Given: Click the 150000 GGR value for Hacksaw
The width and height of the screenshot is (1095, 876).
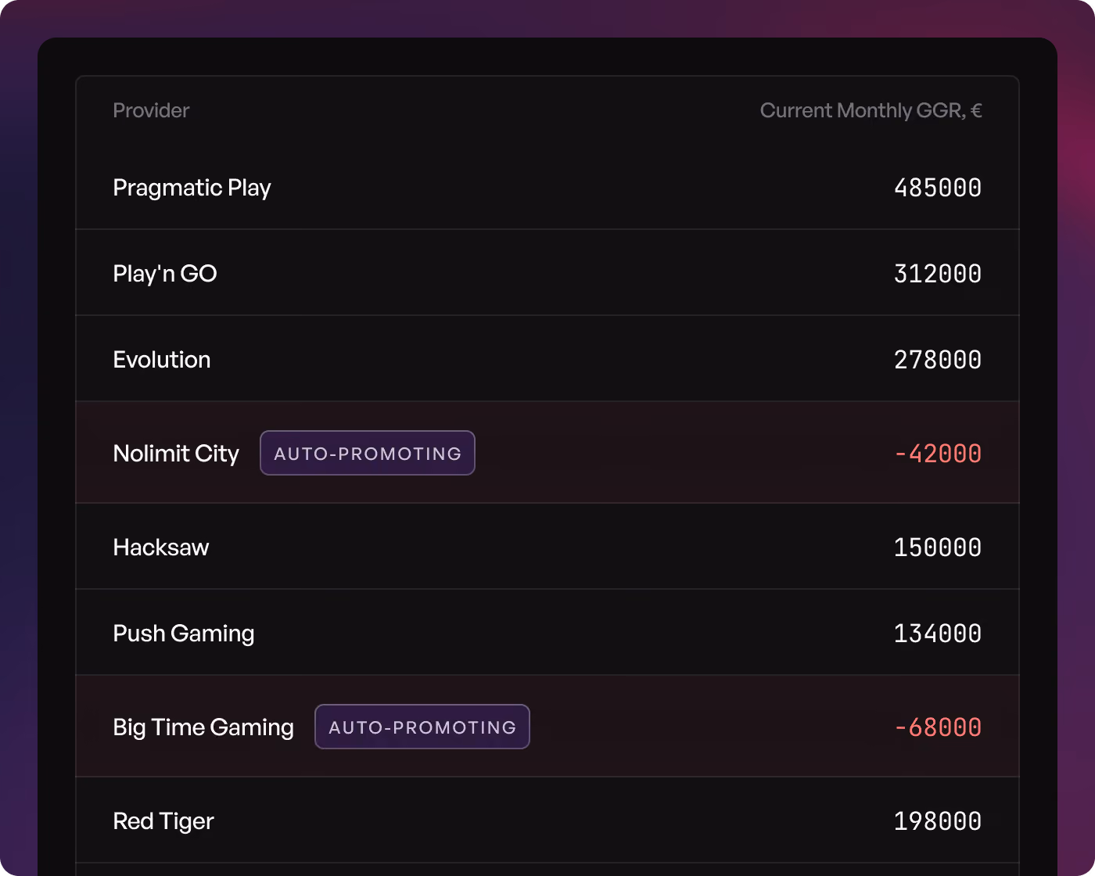Looking at the screenshot, I should pyautogui.click(x=938, y=547).
